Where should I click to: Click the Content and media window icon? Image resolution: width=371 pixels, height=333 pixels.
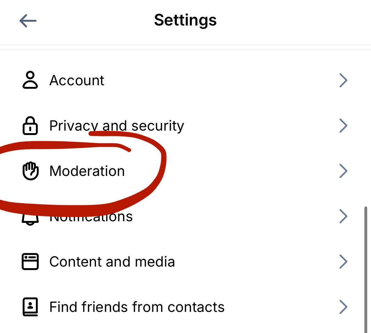(30, 262)
